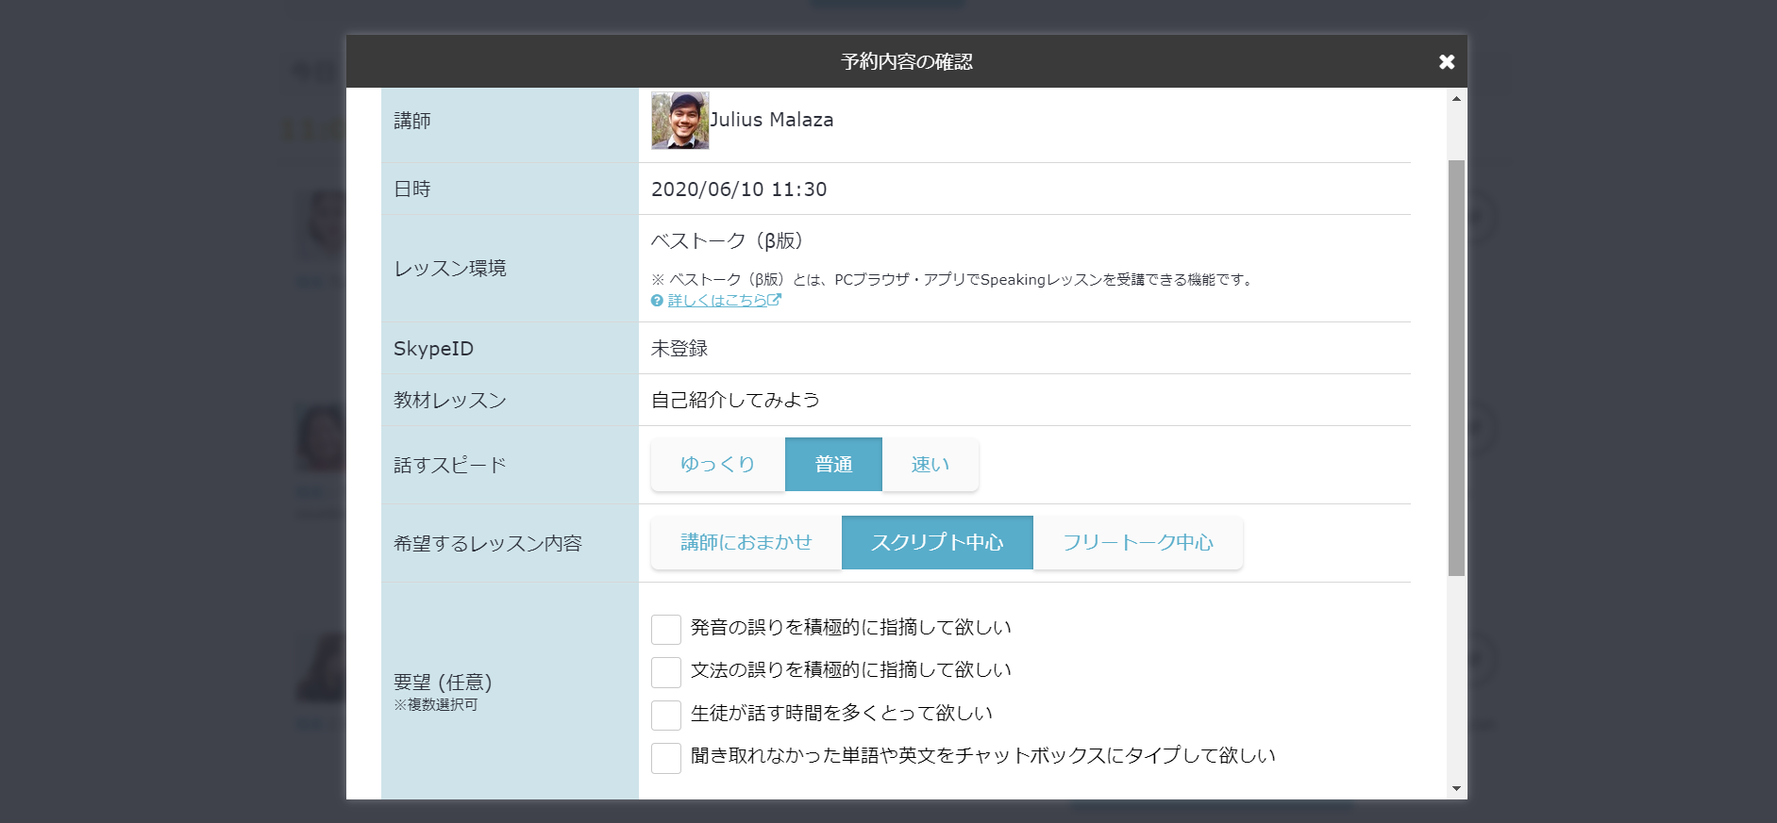Click the scrollbar track below the thumb

[x=1456, y=679]
